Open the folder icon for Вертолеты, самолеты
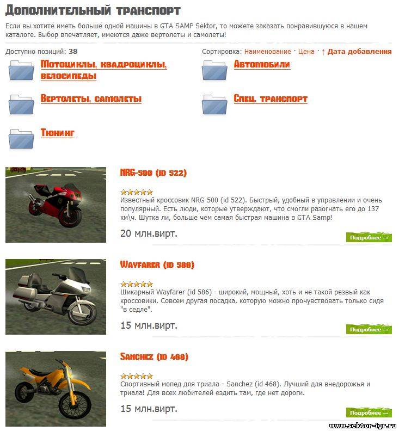399x431 pixels. 21,104
